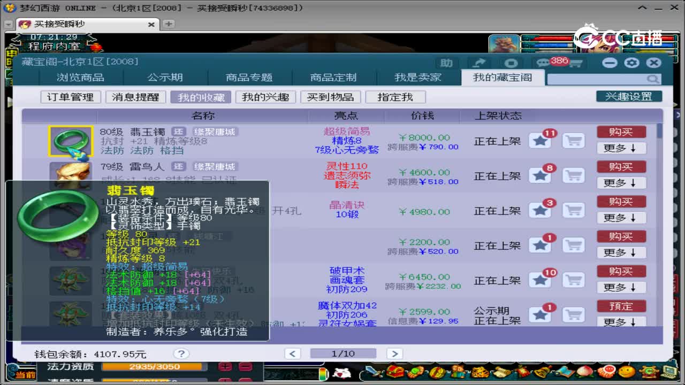Select the 我的藏宝阁 tab
The image size is (685, 385).
click(x=503, y=78)
